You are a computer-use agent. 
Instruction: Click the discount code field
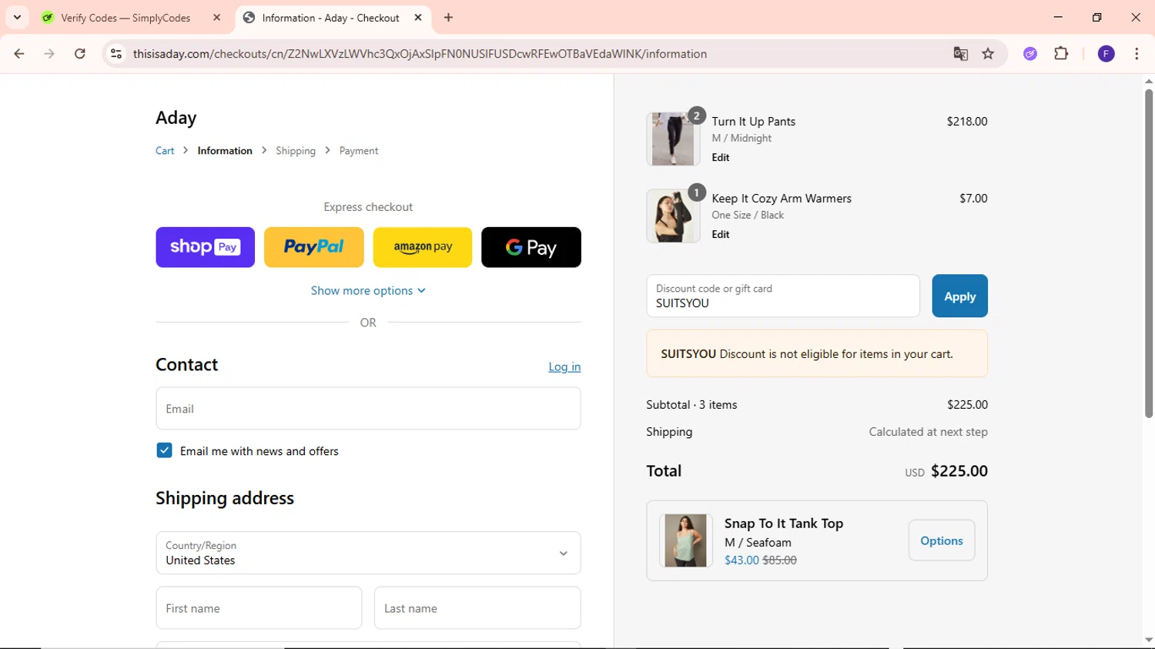pyautogui.click(x=783, y=296)
